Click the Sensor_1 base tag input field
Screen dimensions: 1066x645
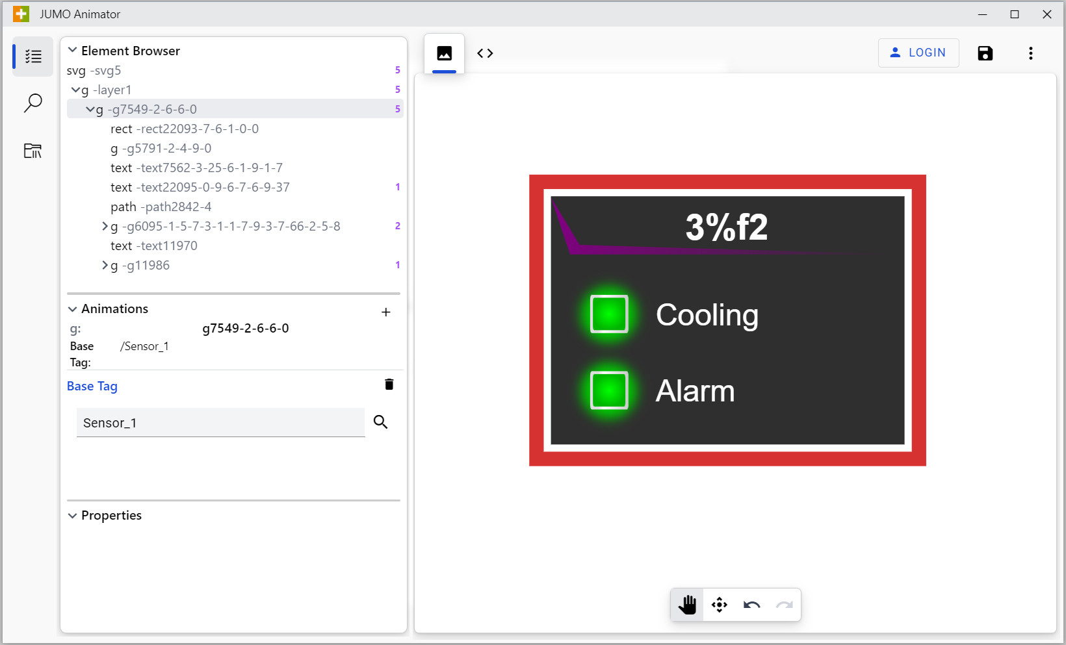click(220, 423)
